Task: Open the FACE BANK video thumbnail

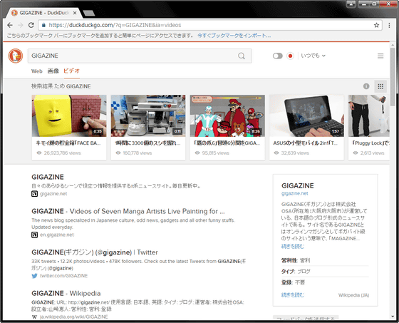Action: coord(69,116)
